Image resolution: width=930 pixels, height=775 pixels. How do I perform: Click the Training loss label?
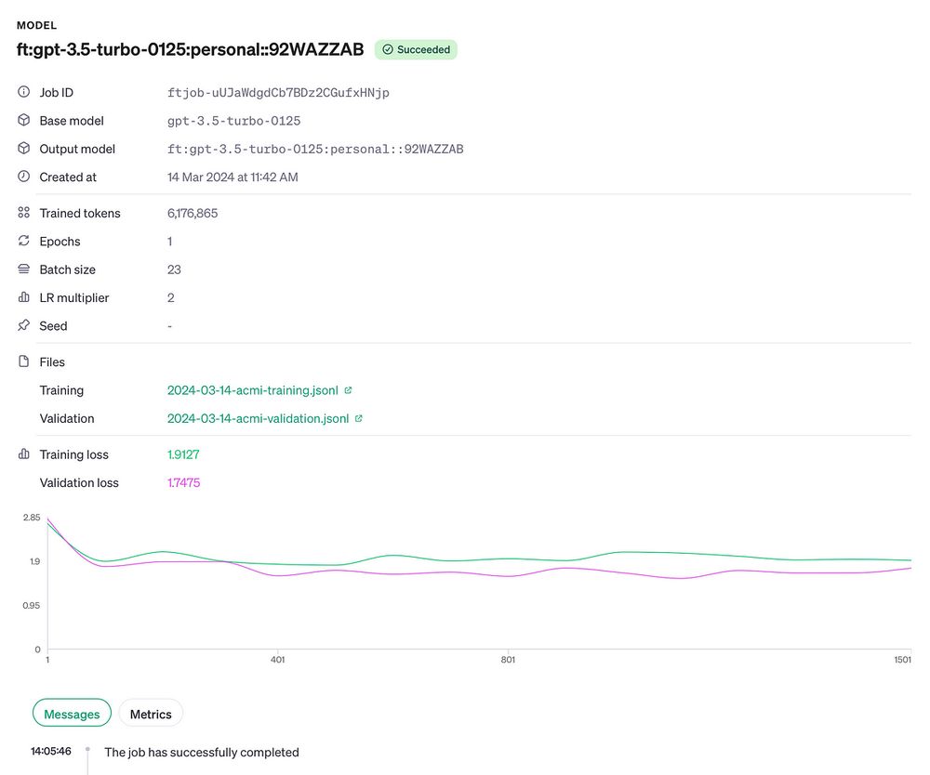click(74, 454)
